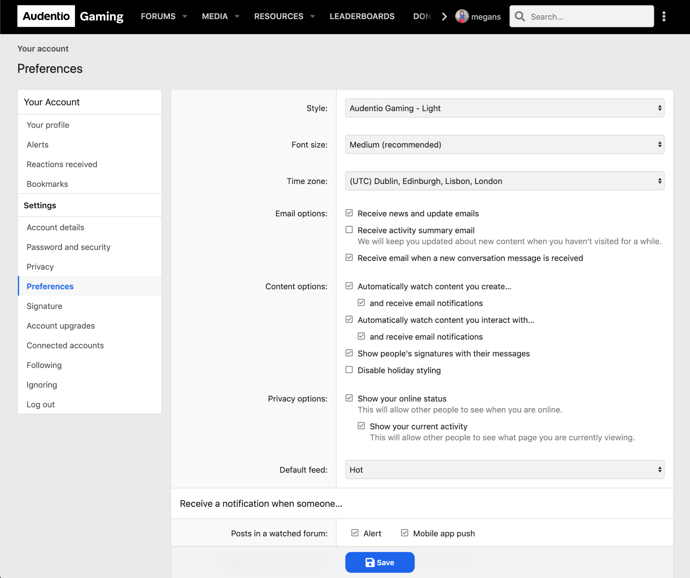Expand the Forums dropdown arrow
690x578 pixels.
click(x=185, y=17)
